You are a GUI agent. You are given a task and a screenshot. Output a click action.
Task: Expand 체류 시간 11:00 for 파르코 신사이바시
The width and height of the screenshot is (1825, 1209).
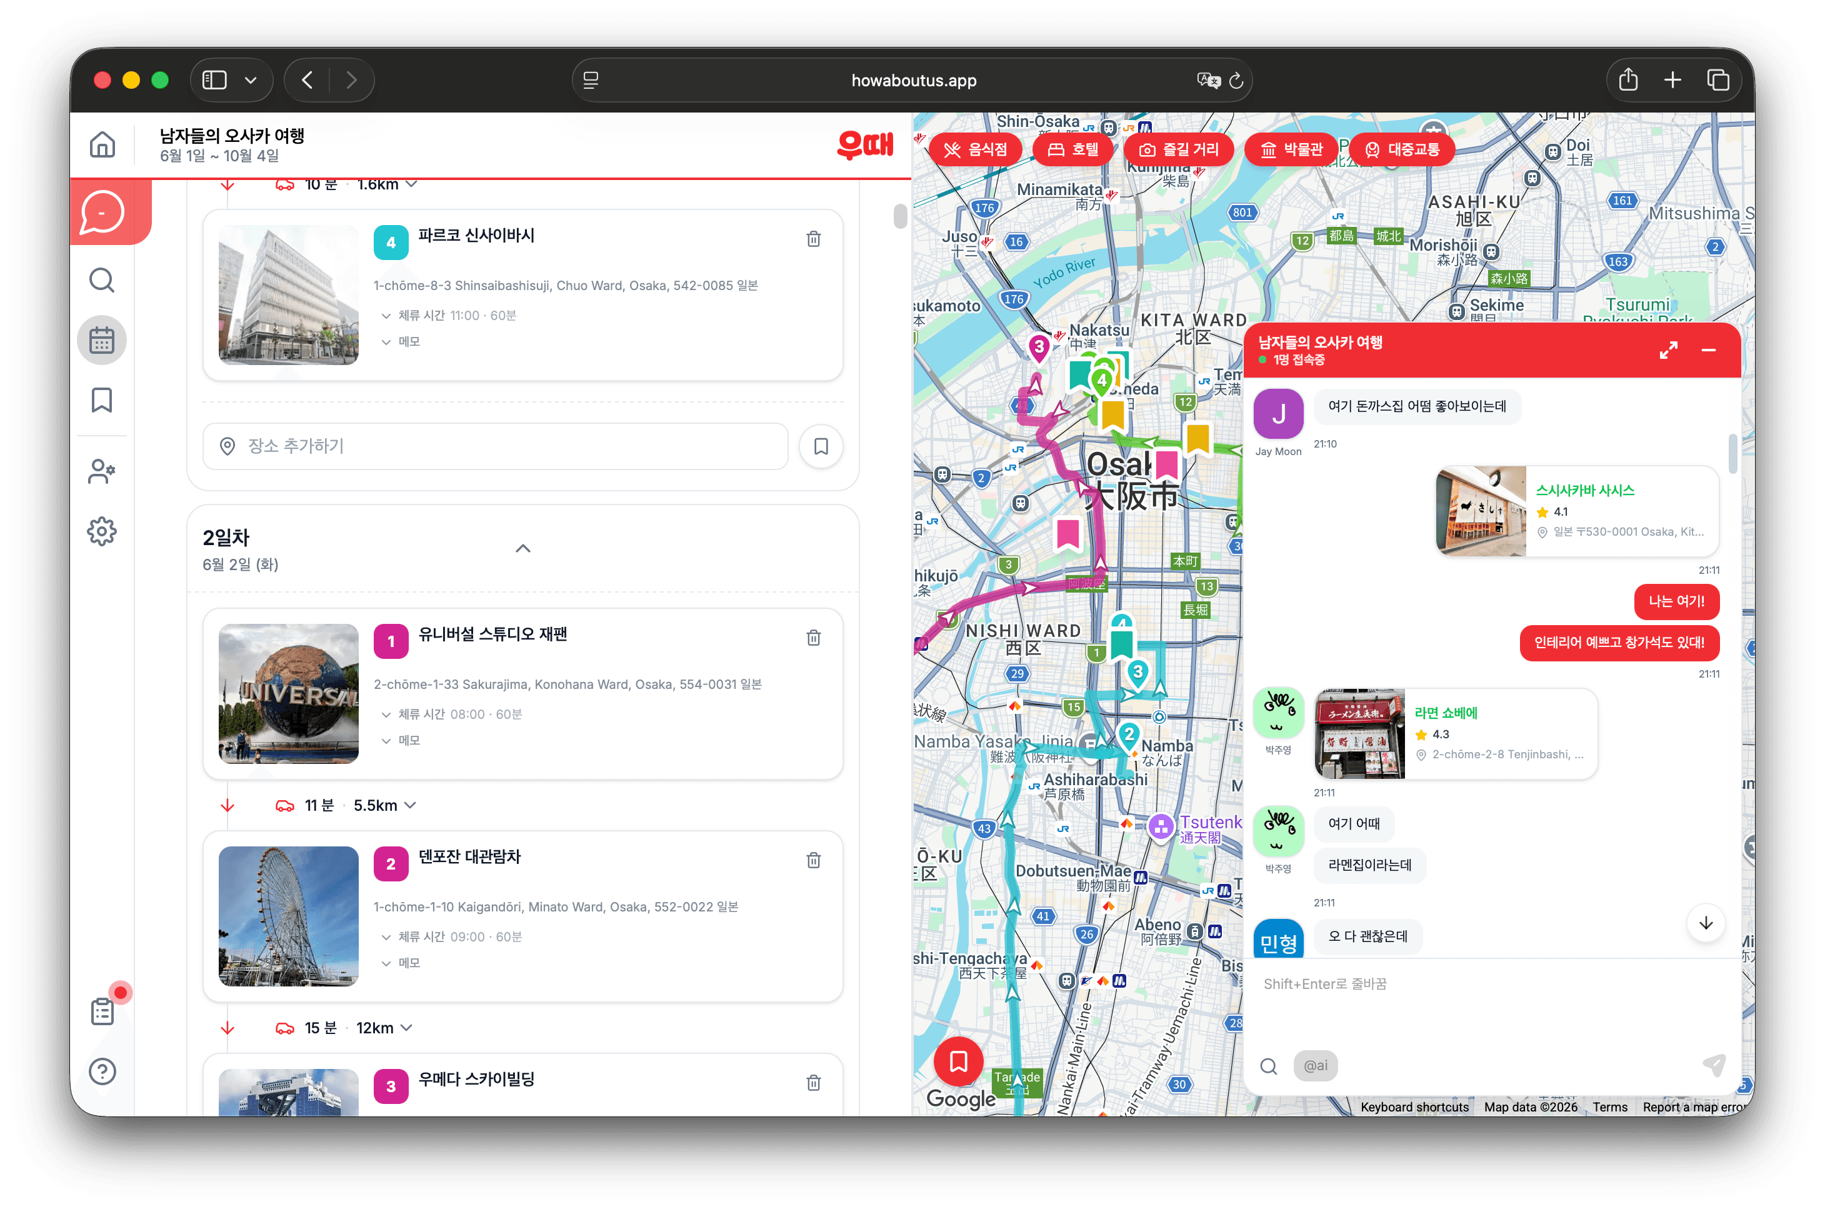coord(449,315)
